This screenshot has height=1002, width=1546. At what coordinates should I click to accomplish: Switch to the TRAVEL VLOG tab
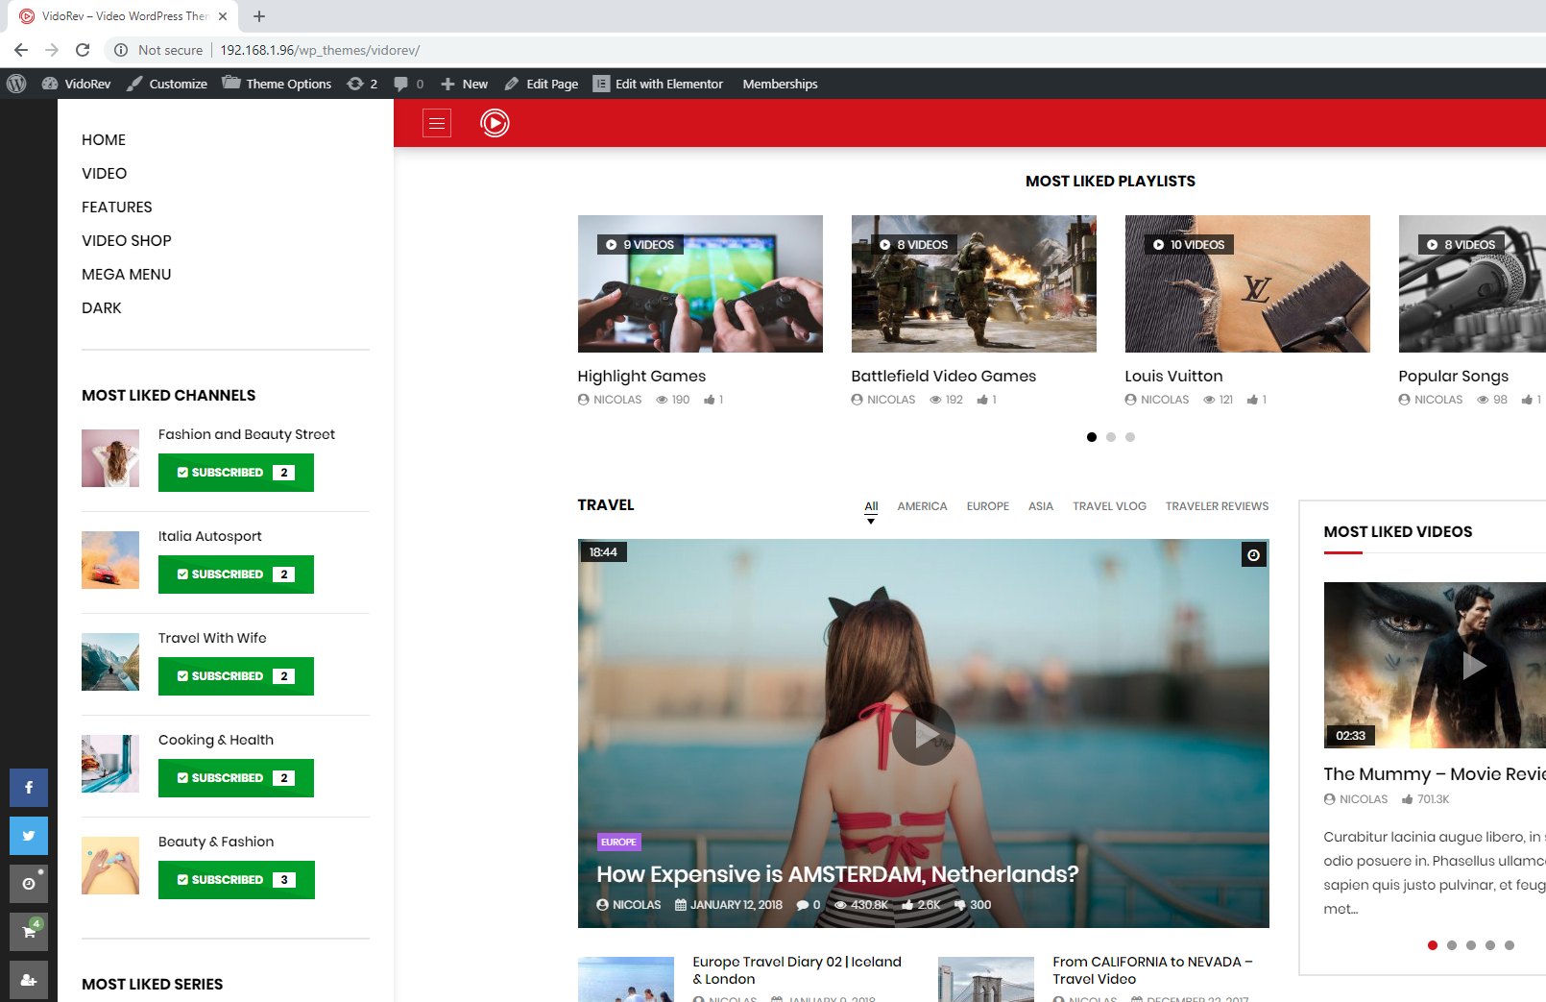point(1109,506)
